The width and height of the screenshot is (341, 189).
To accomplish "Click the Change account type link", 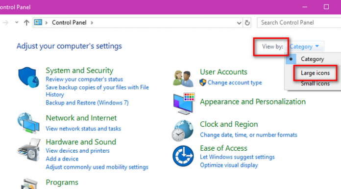I will pos(235,82).
